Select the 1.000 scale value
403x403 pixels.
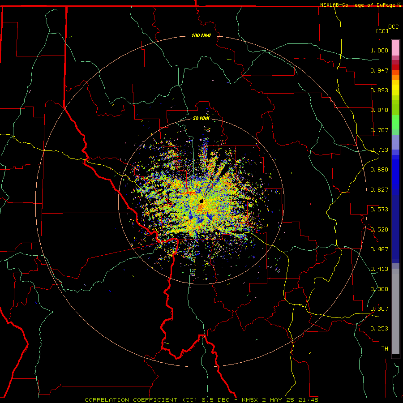[379, 50]
